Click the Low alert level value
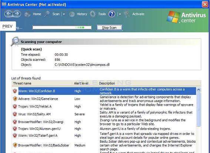The width and height of the screenshot is (210, 153). 77,99
